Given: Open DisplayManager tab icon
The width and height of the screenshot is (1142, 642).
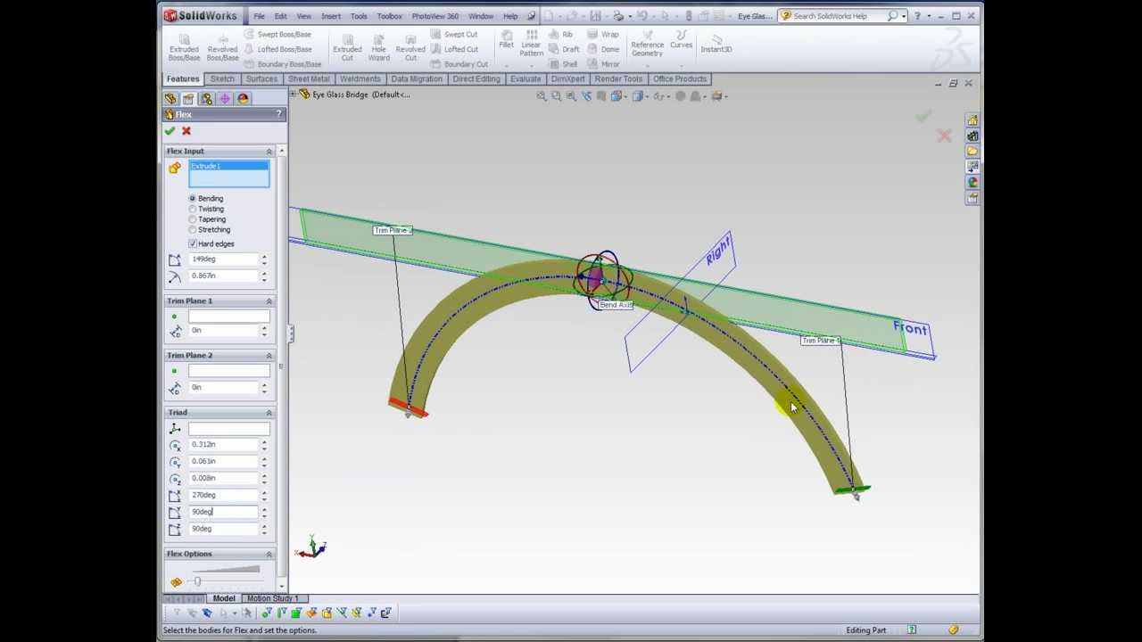Looking at the screenshot, I should point(243,99).
